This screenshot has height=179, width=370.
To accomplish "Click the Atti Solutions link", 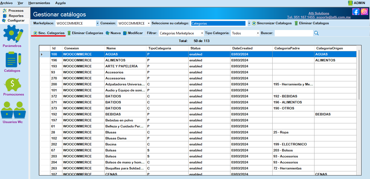I will tap(319, 13).
